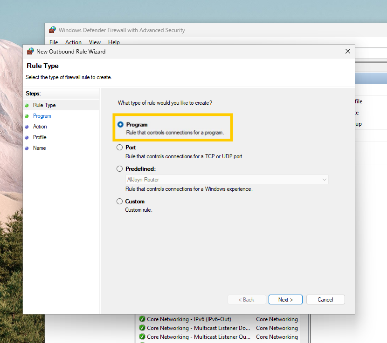The height and width of the screenshot is (343, 387).
Task: Open the AllJoyn Router predefined dropdown
Action: coord(227,180)
